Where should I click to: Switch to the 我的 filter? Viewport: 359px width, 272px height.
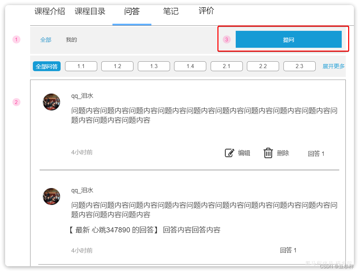point(71,40)
